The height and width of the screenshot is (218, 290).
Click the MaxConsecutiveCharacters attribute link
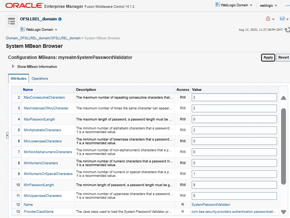(44, 98)
